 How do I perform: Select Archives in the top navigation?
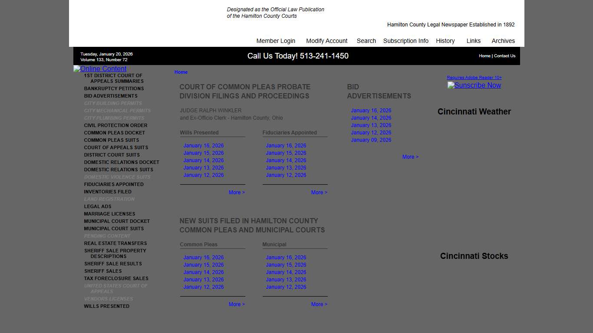click(503, 41)
